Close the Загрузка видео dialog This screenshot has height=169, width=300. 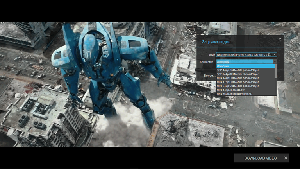coord(280,40)
